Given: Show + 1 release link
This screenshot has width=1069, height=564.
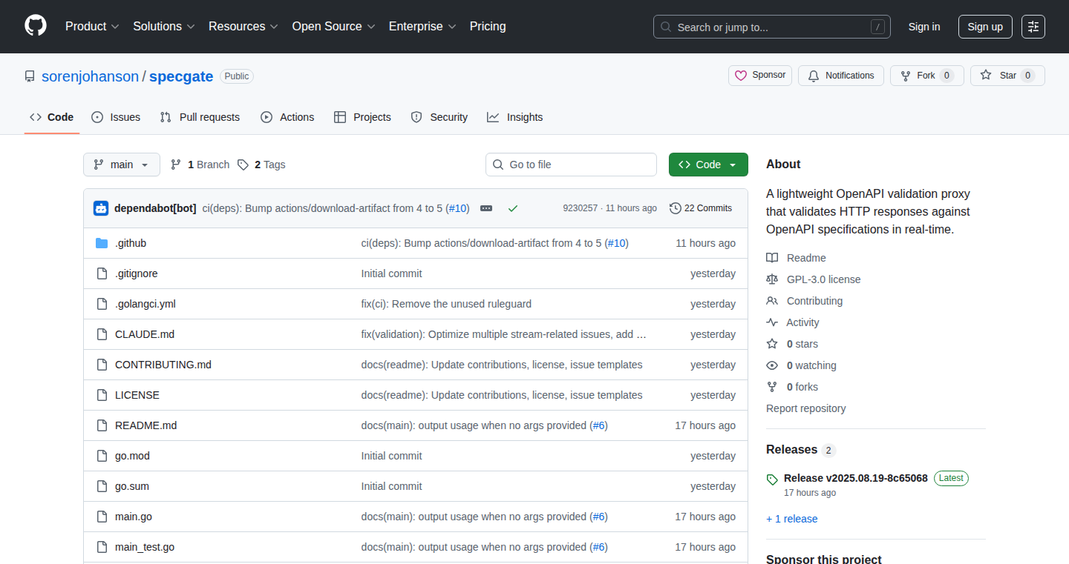Looking at the screenshot, I should pos(791,519).
